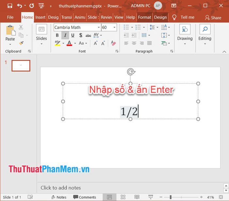Viewport: 229px width, 201px height.
Task: Click the Increase Font Size icon
Action: click(96, 43)
